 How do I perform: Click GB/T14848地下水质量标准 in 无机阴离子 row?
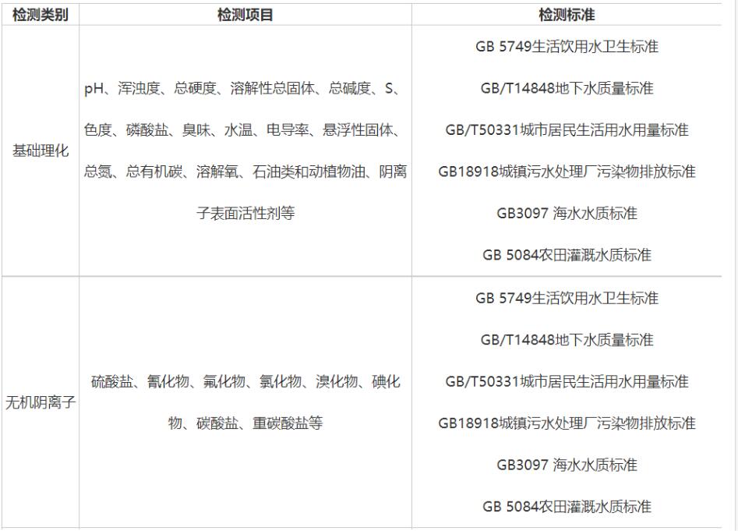[x=567, y=340]
